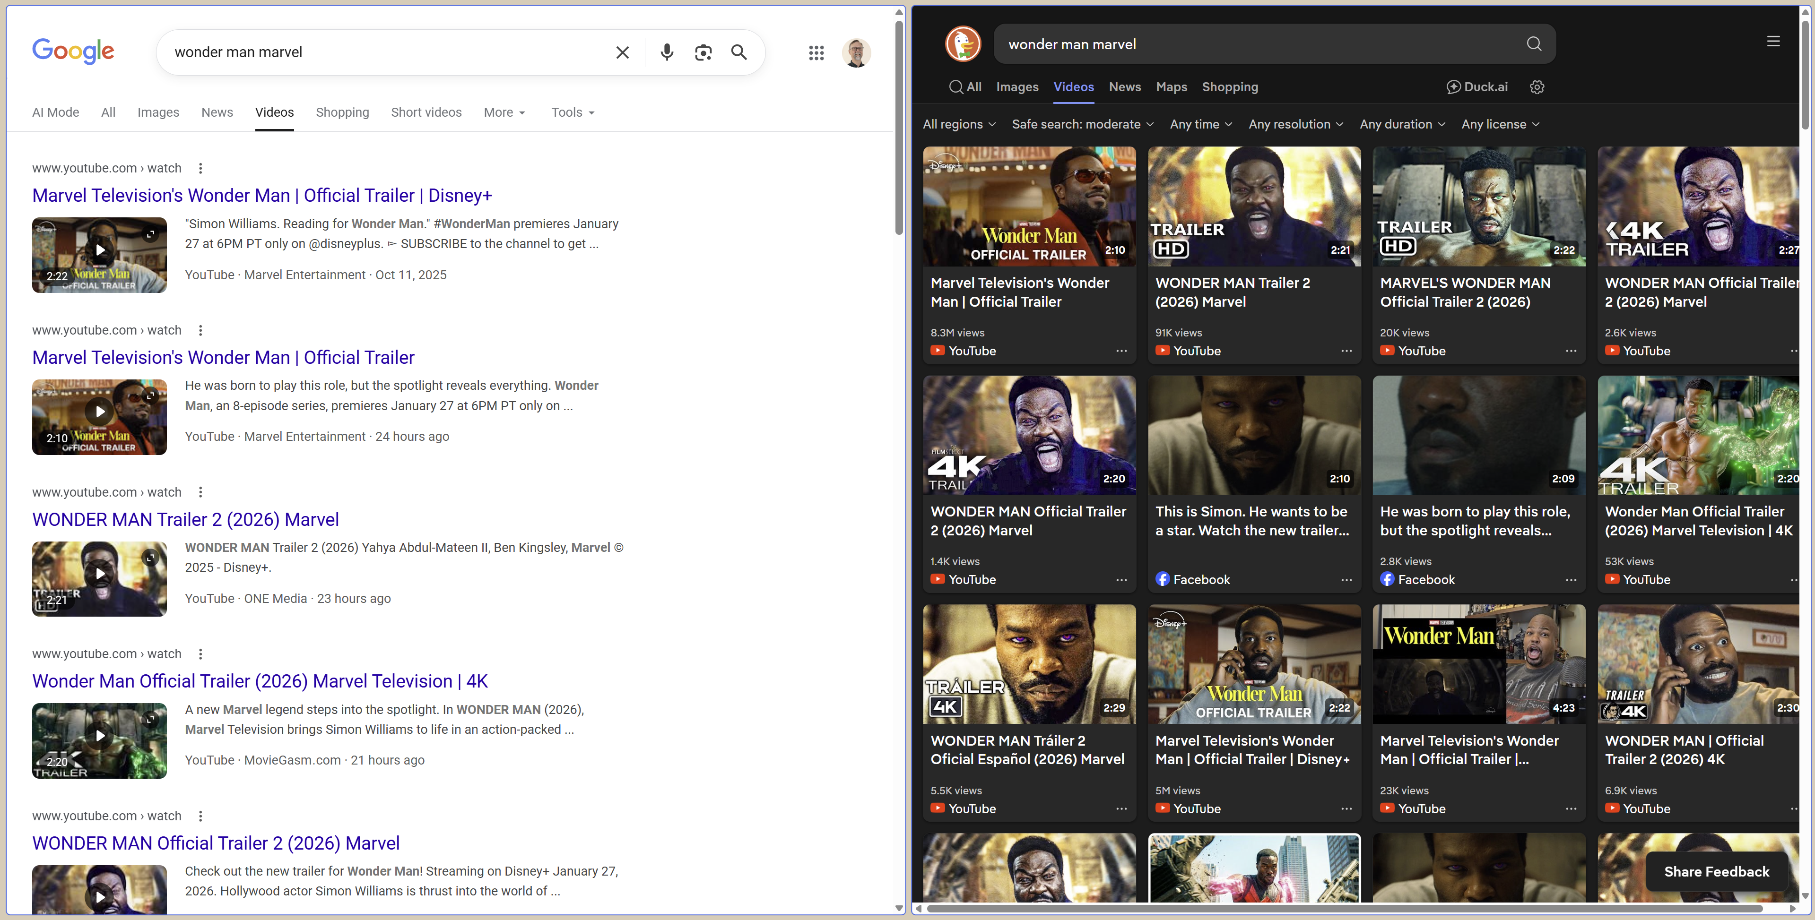This screenshot has width=1815, height=920.
Task: Switch to DuckDuckGo All tab
Action: tap(964, 86)
